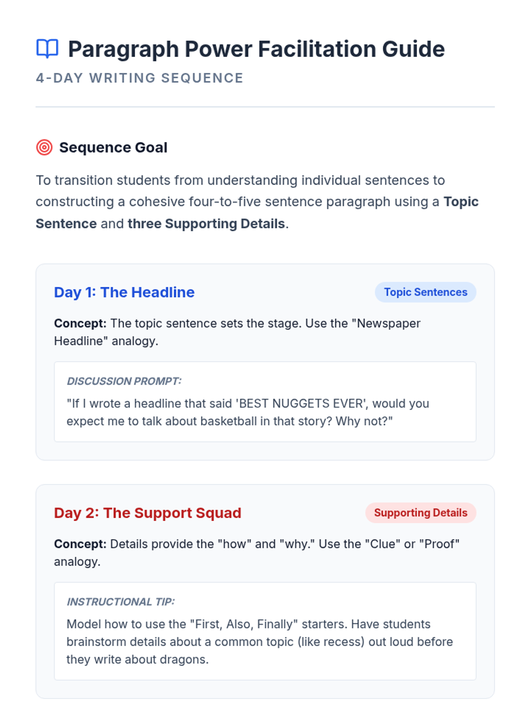Click the 4-DAY WRITING SEQUENCE subtitle

click(x=140, y=78)
